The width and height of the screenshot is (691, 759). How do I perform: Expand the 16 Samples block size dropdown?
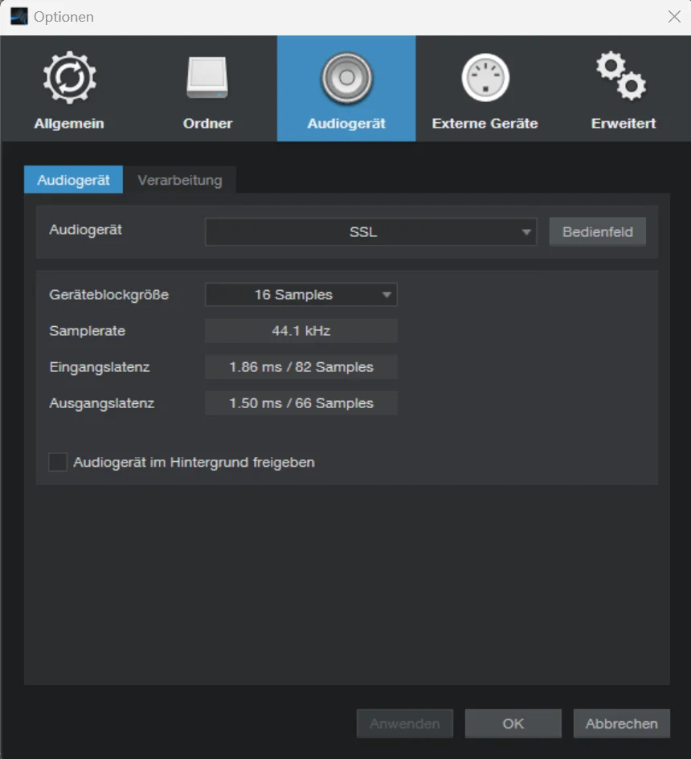click(301, 295)
